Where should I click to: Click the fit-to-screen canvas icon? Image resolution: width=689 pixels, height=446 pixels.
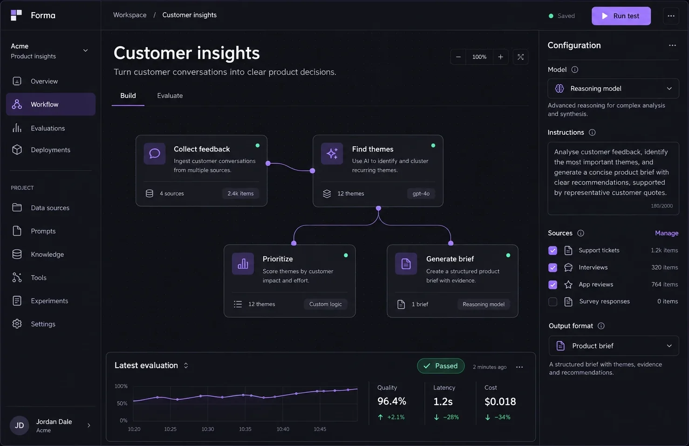pyautogui.click(x=521, y=57)
